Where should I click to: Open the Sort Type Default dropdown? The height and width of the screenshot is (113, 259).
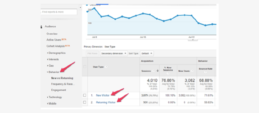(147, 53)
